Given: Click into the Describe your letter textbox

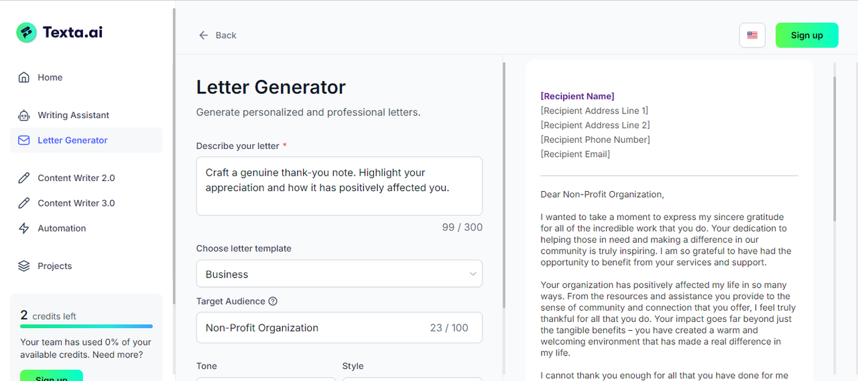Looking at the screenshot, I should point(339,186).
